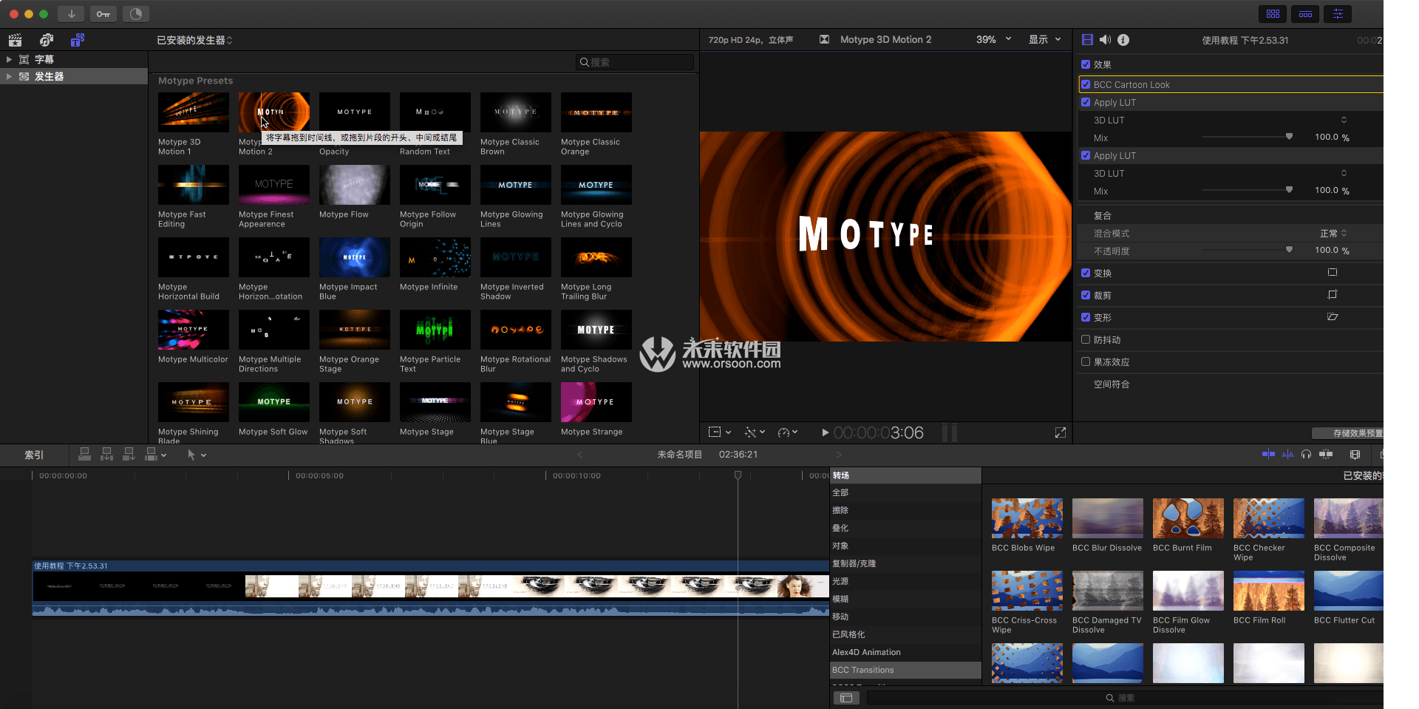Click the import media arrow icon
The width and height of the screenshot is (1419, 709).
point(71,14)
